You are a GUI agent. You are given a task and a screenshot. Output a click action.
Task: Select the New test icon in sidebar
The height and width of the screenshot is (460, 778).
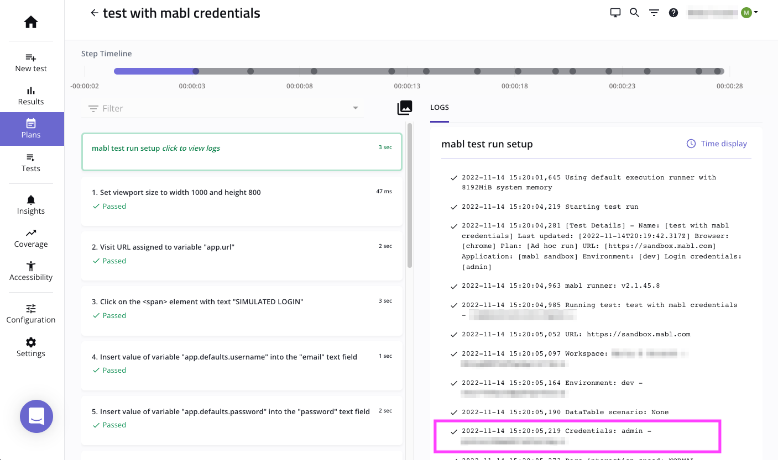pyautogui.click(x=30, y=57)
